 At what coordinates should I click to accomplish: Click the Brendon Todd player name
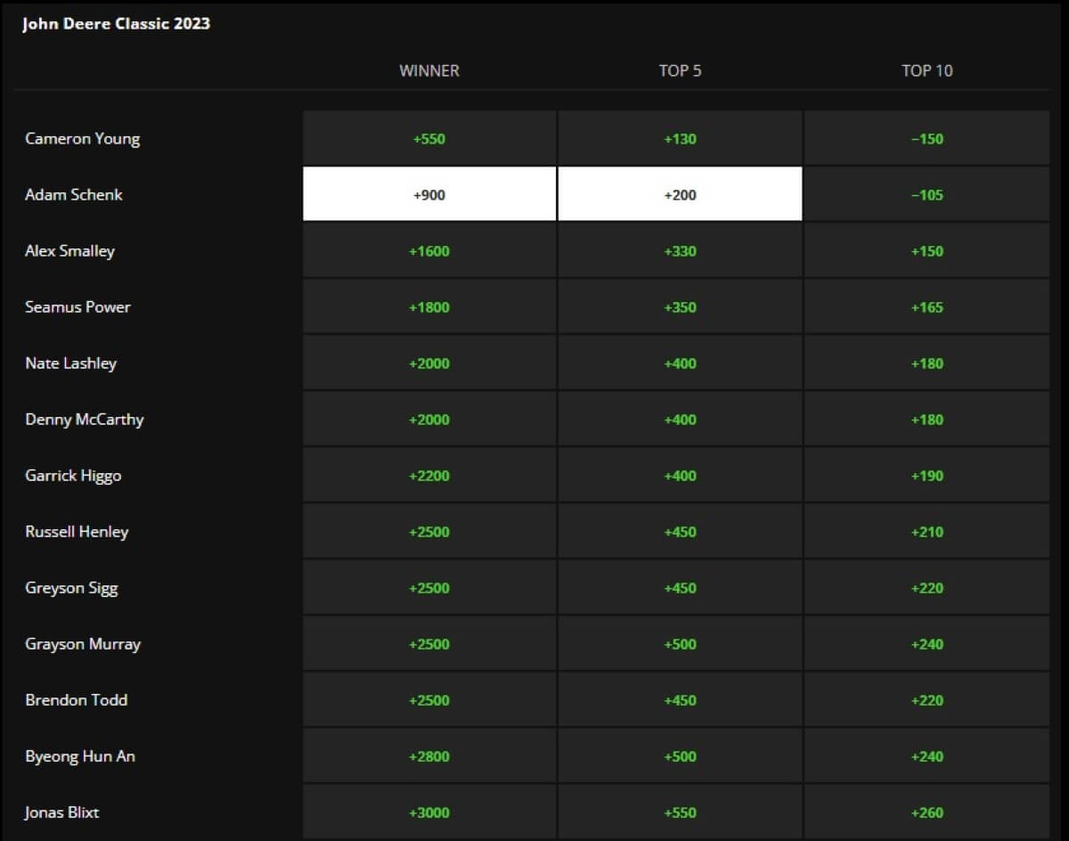click(x=76, y=699)
